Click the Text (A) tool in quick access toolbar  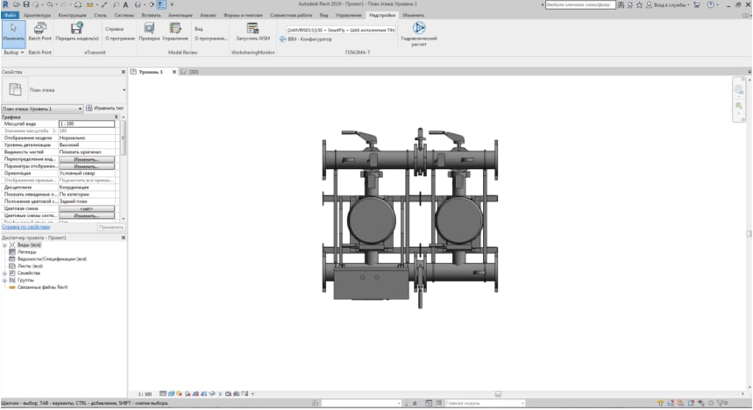(126, 4)
